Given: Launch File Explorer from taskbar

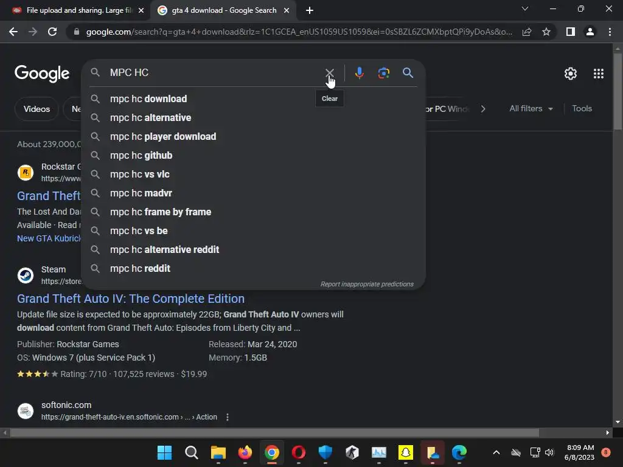Looking at the screenshot, I should point(218,452).
